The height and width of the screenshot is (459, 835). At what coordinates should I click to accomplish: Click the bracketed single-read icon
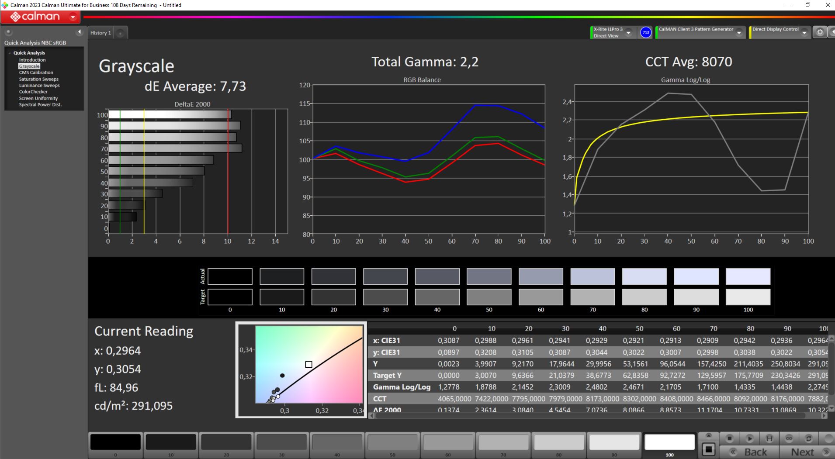[x=769, y=438]
